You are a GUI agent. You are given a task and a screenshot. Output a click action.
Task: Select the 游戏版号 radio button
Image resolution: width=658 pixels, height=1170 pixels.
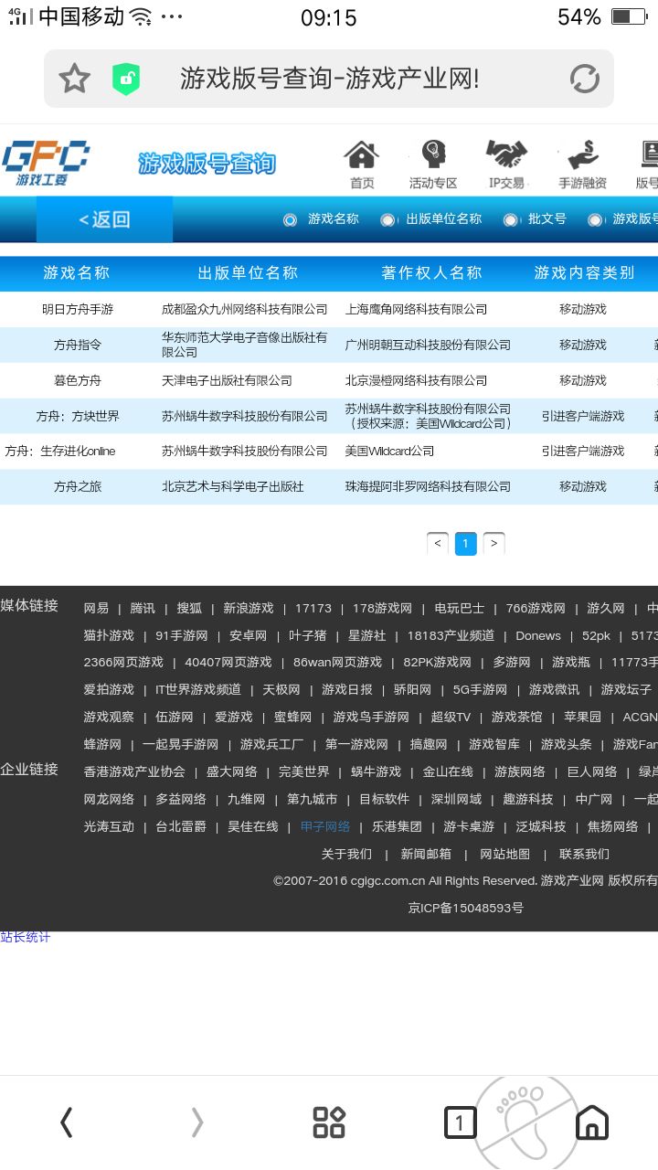[595, 219]
